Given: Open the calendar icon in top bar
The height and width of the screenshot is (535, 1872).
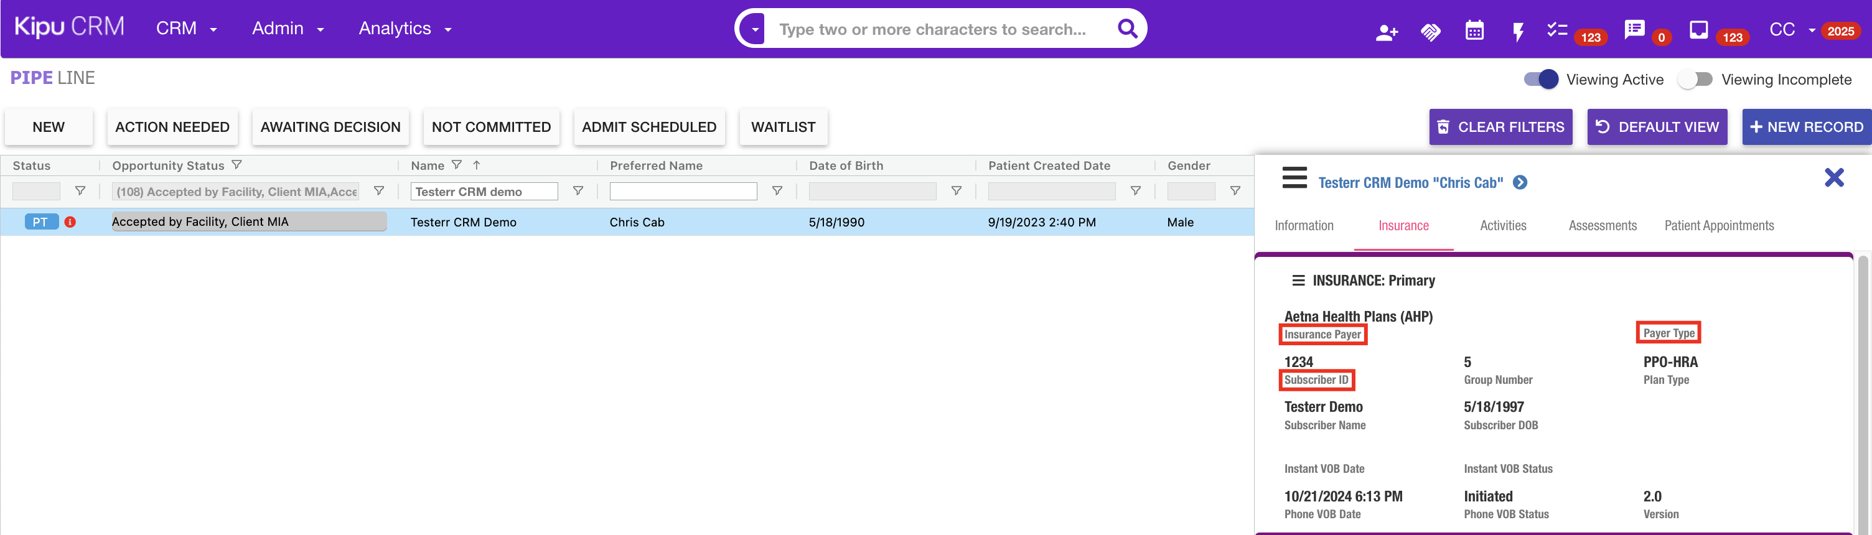Looking at the screenshot, I should [1474, 30].
